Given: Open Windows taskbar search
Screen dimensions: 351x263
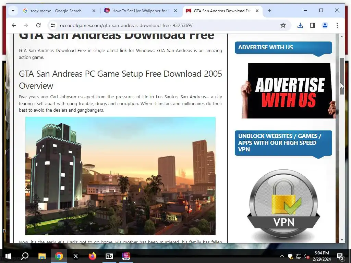Looking at the screenshot, I should (x=25, y=256).
